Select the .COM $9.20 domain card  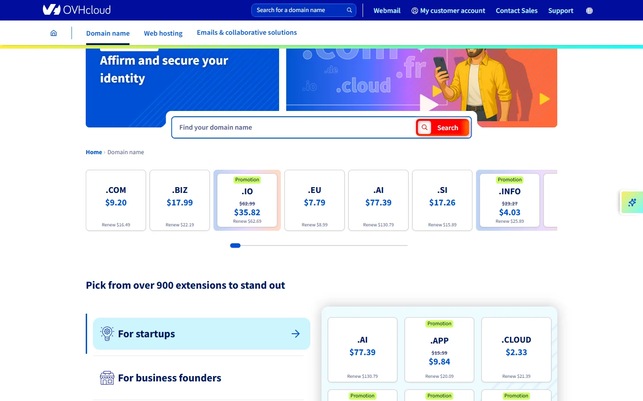point(116,200)
